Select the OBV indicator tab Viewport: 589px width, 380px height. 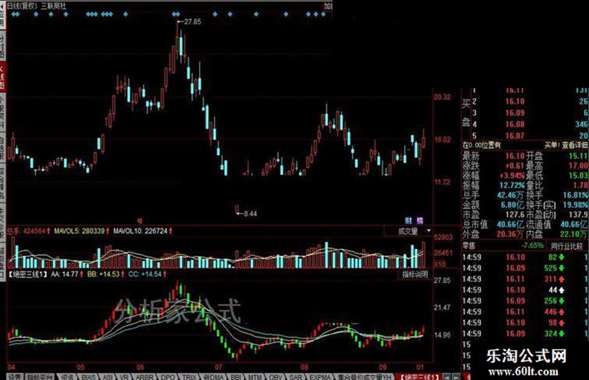[275, 377]
